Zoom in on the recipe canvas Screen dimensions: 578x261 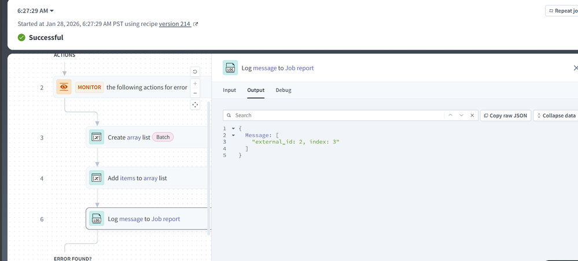coord(195,84)
